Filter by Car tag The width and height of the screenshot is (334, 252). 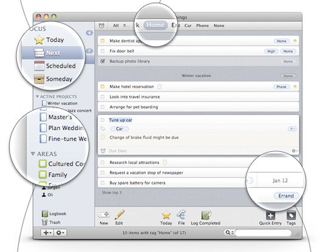click(x=188, y=26)
